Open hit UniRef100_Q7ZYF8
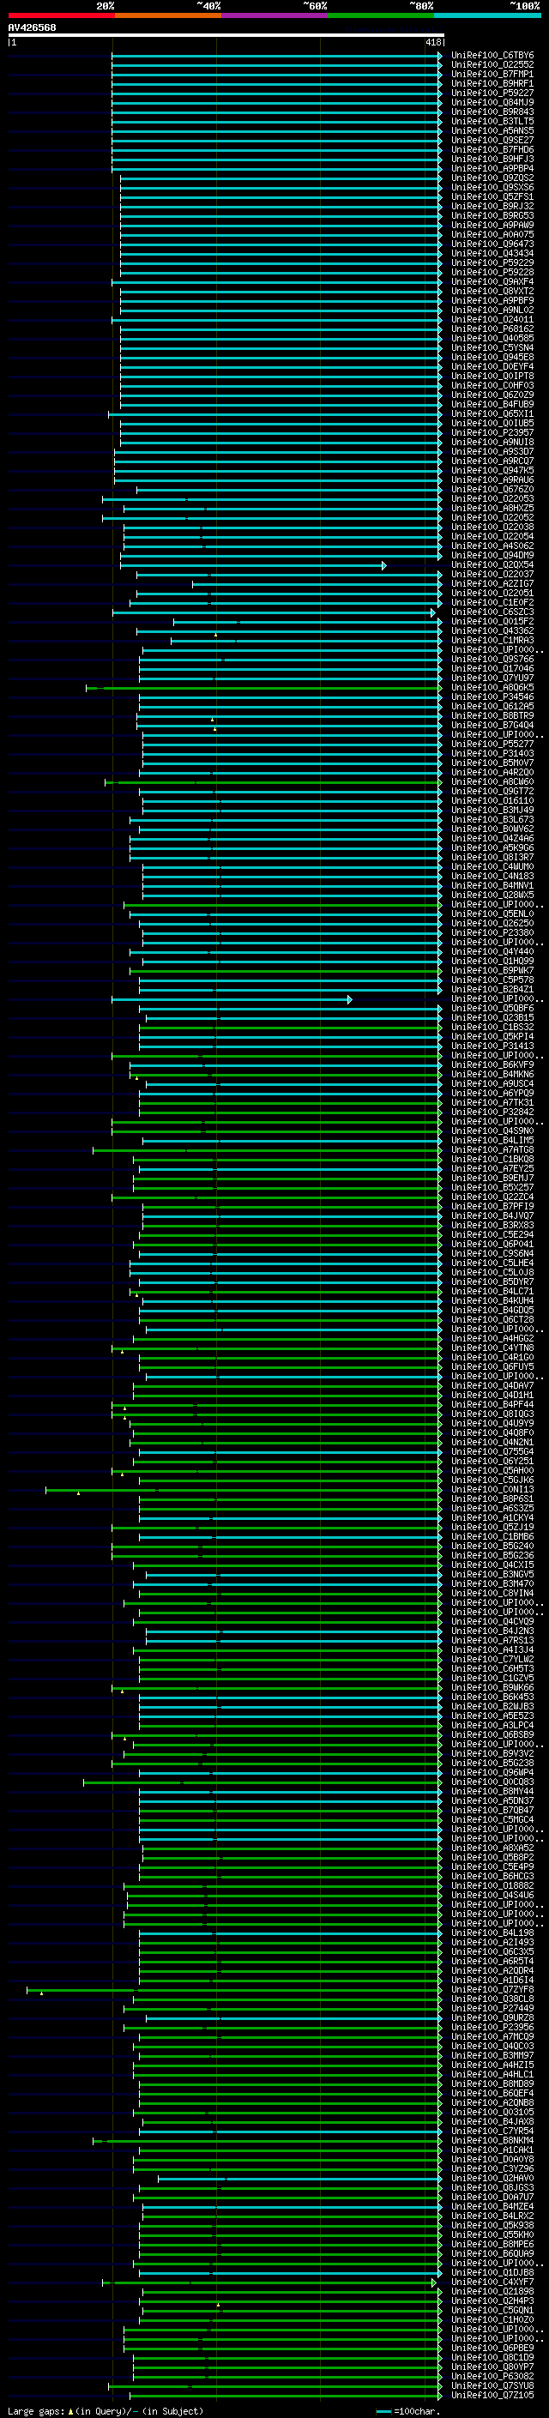This screenshot has width=549, height=2418. 492,1989
